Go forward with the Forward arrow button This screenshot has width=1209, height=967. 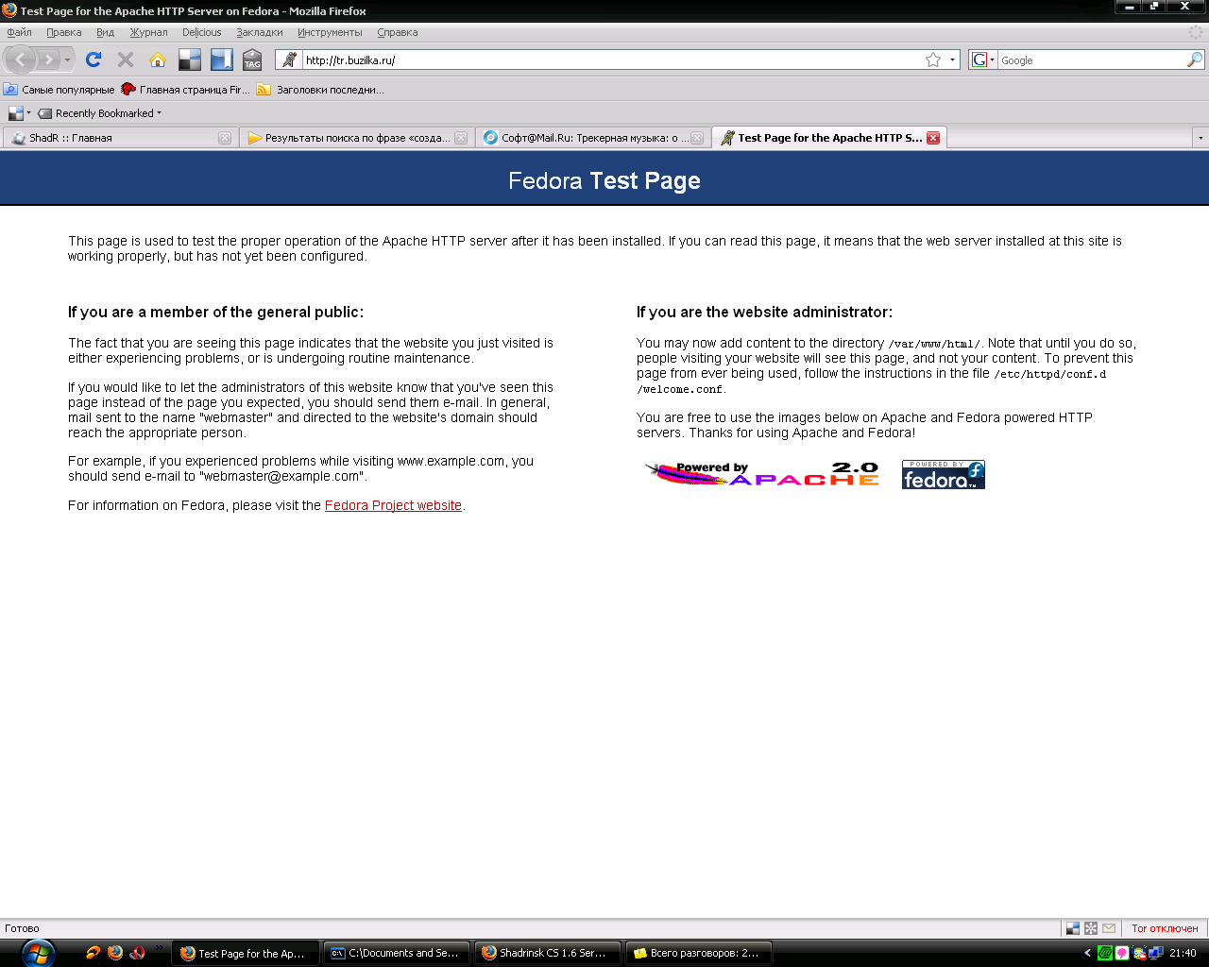[x=49, y=59]
